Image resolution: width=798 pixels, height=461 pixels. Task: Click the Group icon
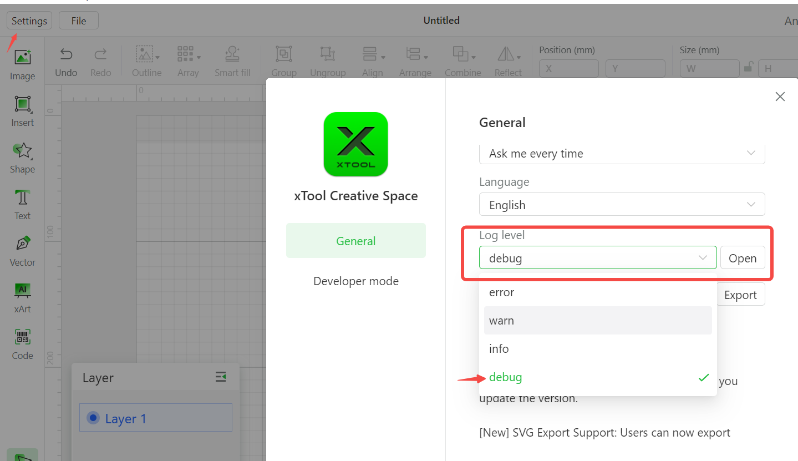click(x=283, y=54)
